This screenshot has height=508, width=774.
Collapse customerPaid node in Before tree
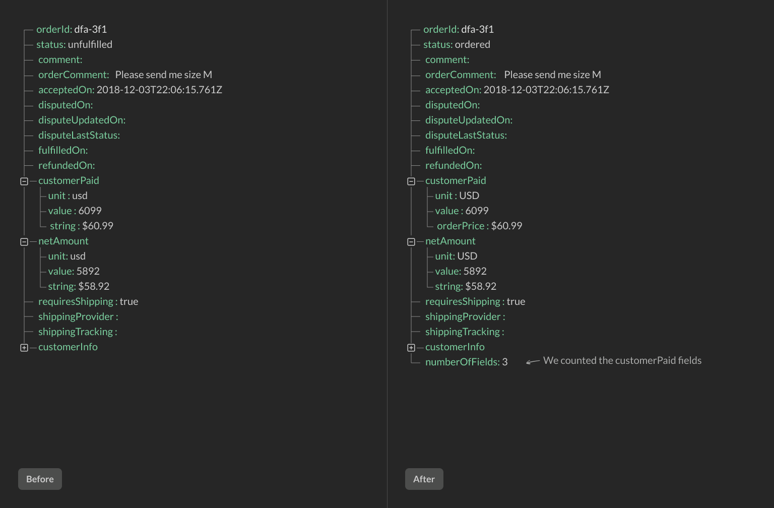click(x=24, y=181)
